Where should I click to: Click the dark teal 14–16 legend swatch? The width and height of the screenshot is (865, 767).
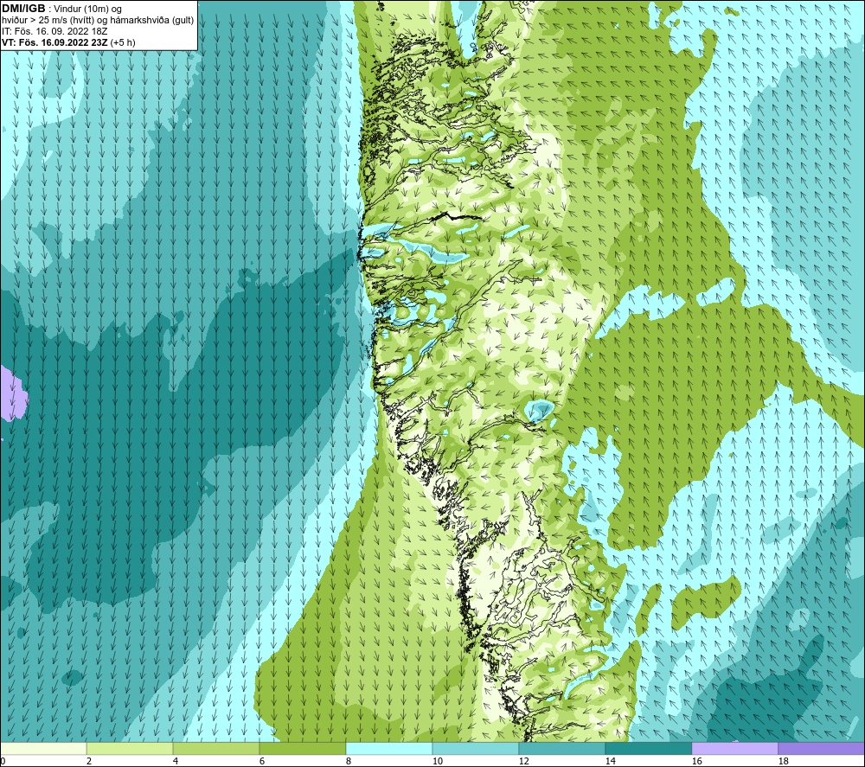coord(648,748)
